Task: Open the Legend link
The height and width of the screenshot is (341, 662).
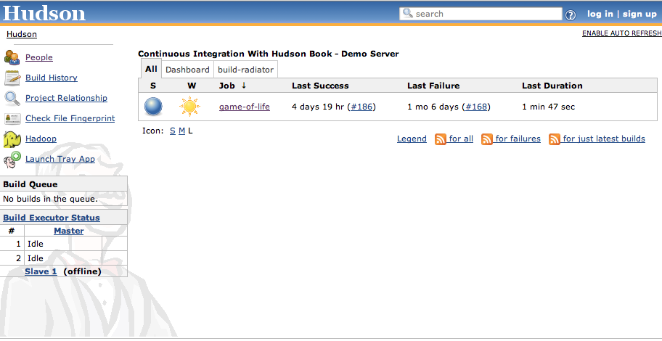Action: 412,139
